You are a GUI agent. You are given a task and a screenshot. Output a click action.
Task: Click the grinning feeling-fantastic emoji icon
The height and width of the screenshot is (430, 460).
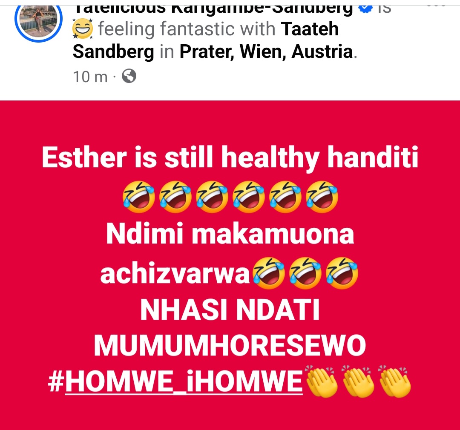click(x=83, y=29)
